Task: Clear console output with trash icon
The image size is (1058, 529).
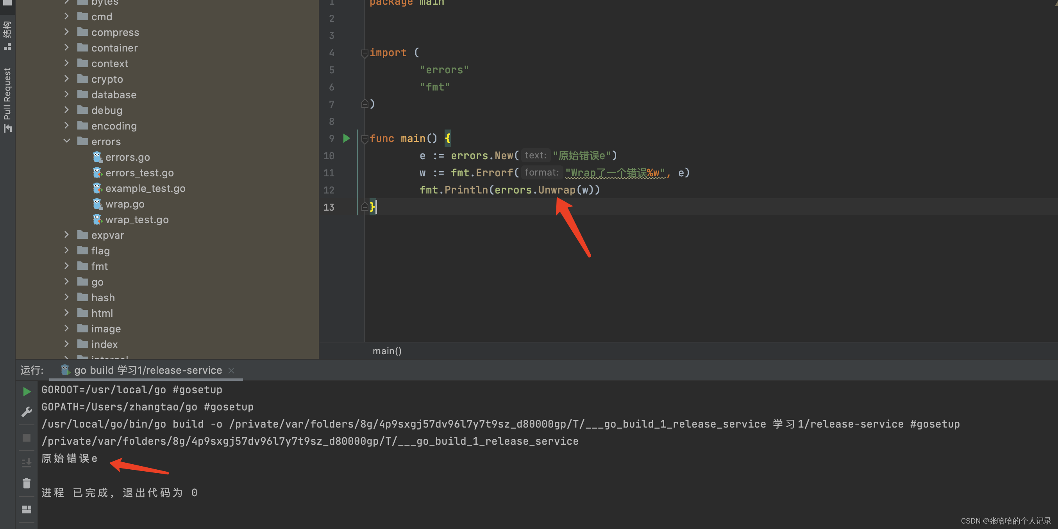Action: pos(27,483)
